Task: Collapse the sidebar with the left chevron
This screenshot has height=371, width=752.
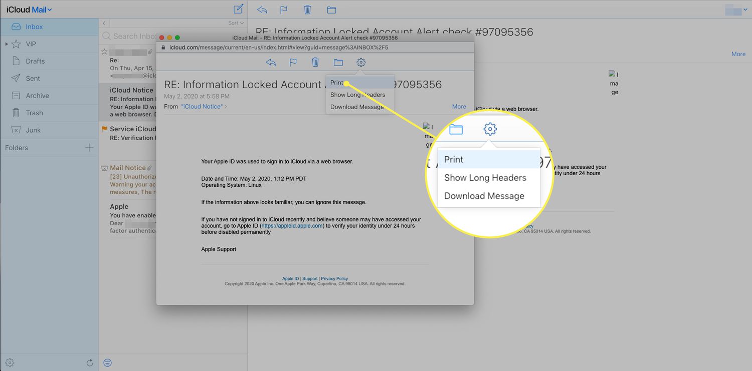Action: [x=104, y=23]
